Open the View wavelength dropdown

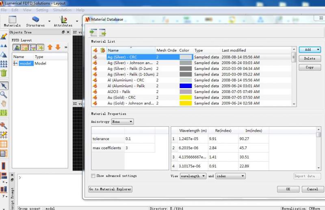pos(193,176)
